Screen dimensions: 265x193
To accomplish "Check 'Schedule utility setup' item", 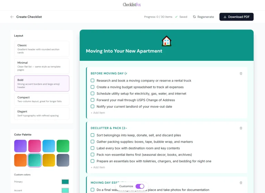I will tap(92, 93).
